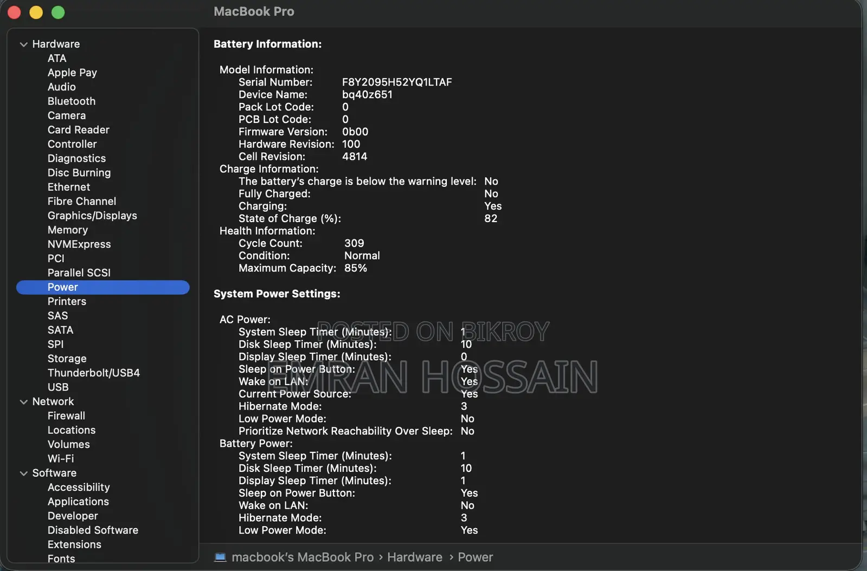
Task: Select Memory in the Hardware list
Action: coord(68,230)
